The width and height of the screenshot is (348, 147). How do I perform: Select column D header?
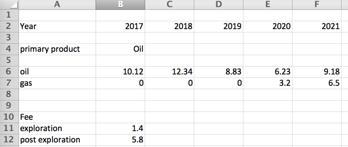point(218,5)
